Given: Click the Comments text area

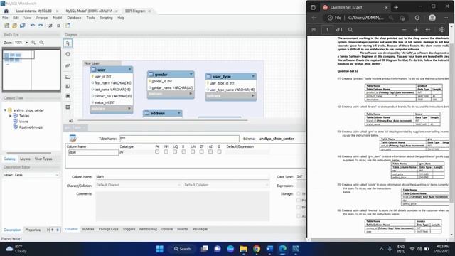Looking at the screenshot, I should 183,206.
